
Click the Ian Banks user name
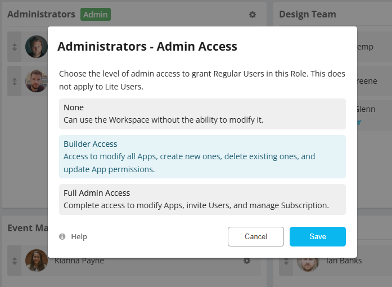tap(344, 261)
